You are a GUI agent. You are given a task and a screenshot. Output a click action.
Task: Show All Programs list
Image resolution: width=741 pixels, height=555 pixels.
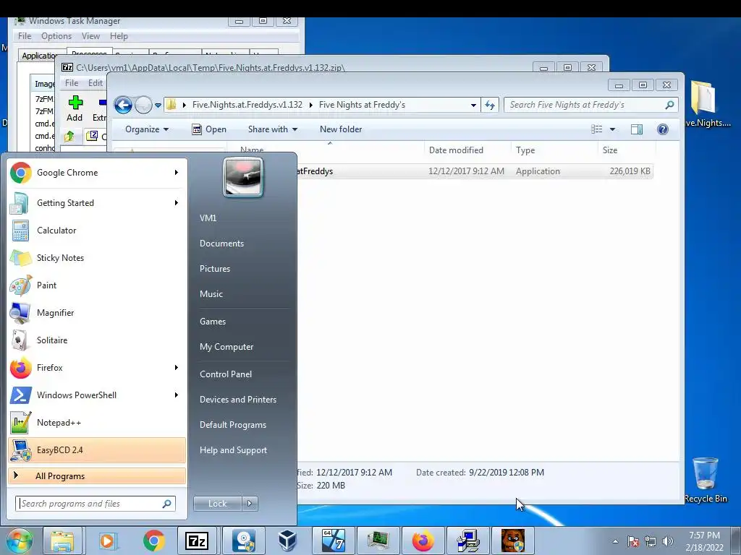(96, 476)
